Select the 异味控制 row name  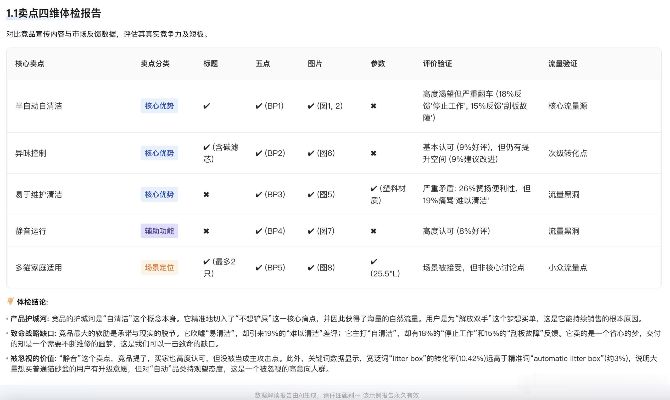[x=31, y=153]
